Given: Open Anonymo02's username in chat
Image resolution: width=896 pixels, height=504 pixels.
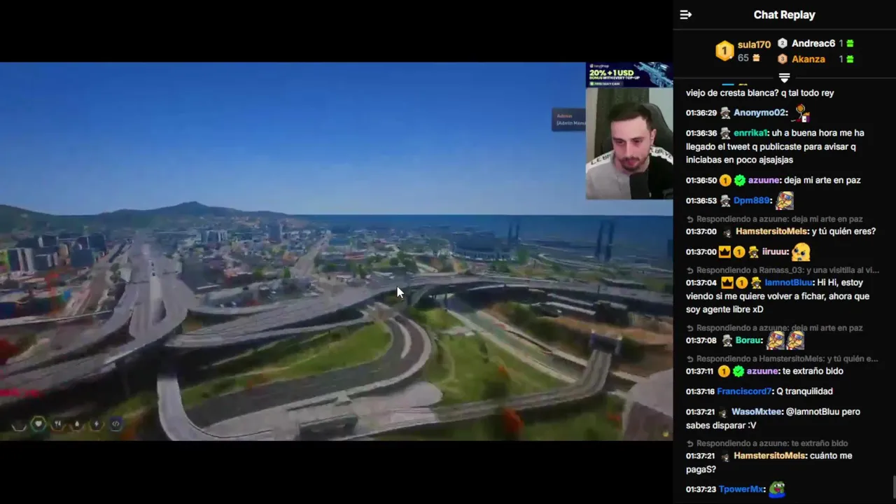Looking at the screenshot, I should [x=761, y=113].
